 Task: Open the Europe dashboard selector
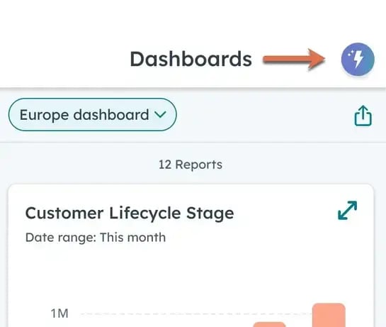[x=93, y=115]
